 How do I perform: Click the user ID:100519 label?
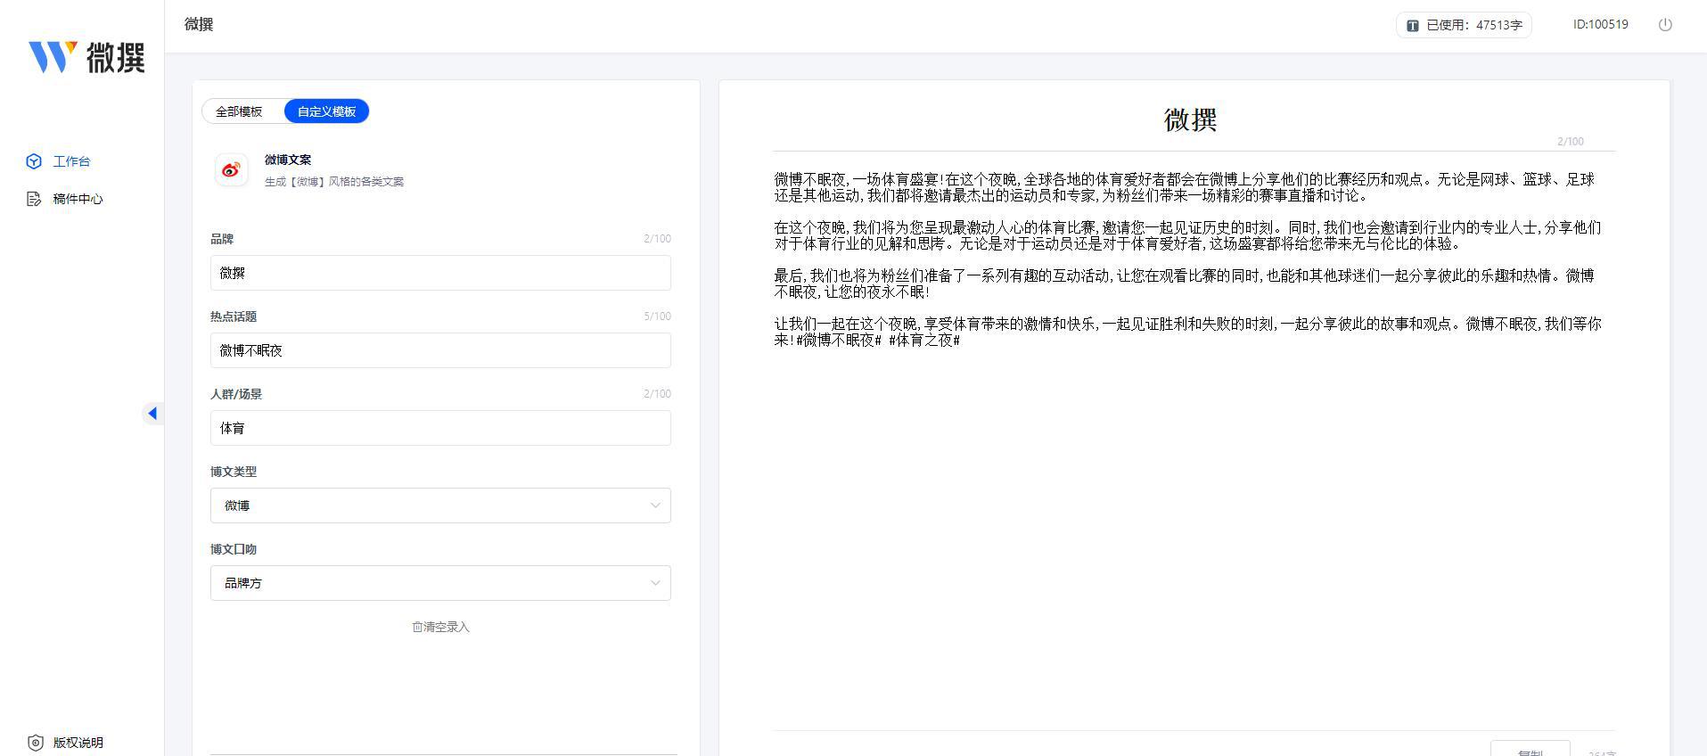click(1600, 25)
